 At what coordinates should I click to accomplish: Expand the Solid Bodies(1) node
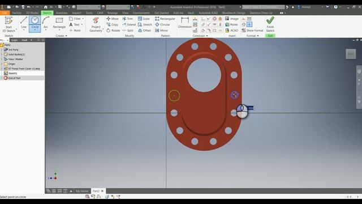[2, 54]
